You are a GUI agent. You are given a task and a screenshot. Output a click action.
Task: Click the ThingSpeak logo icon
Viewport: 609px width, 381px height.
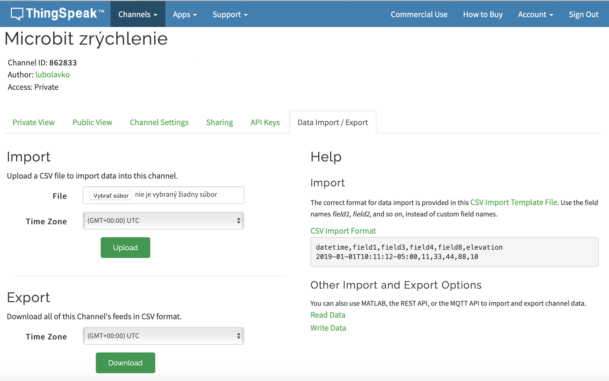(17, 14)
